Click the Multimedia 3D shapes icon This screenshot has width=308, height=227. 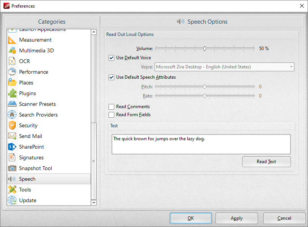coord(12,50)
